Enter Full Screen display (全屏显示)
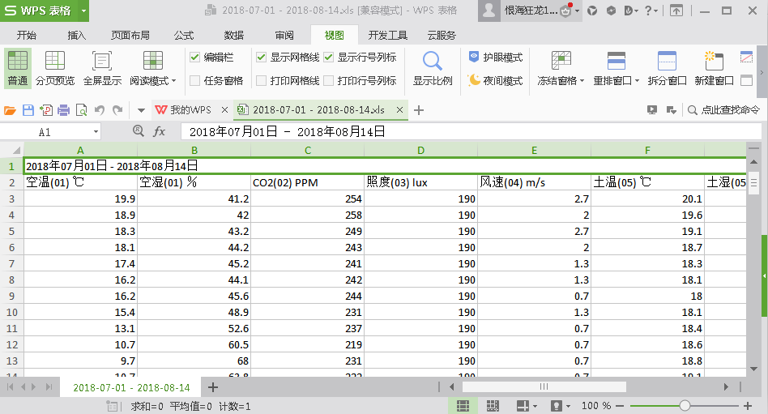 coord(102,62)
